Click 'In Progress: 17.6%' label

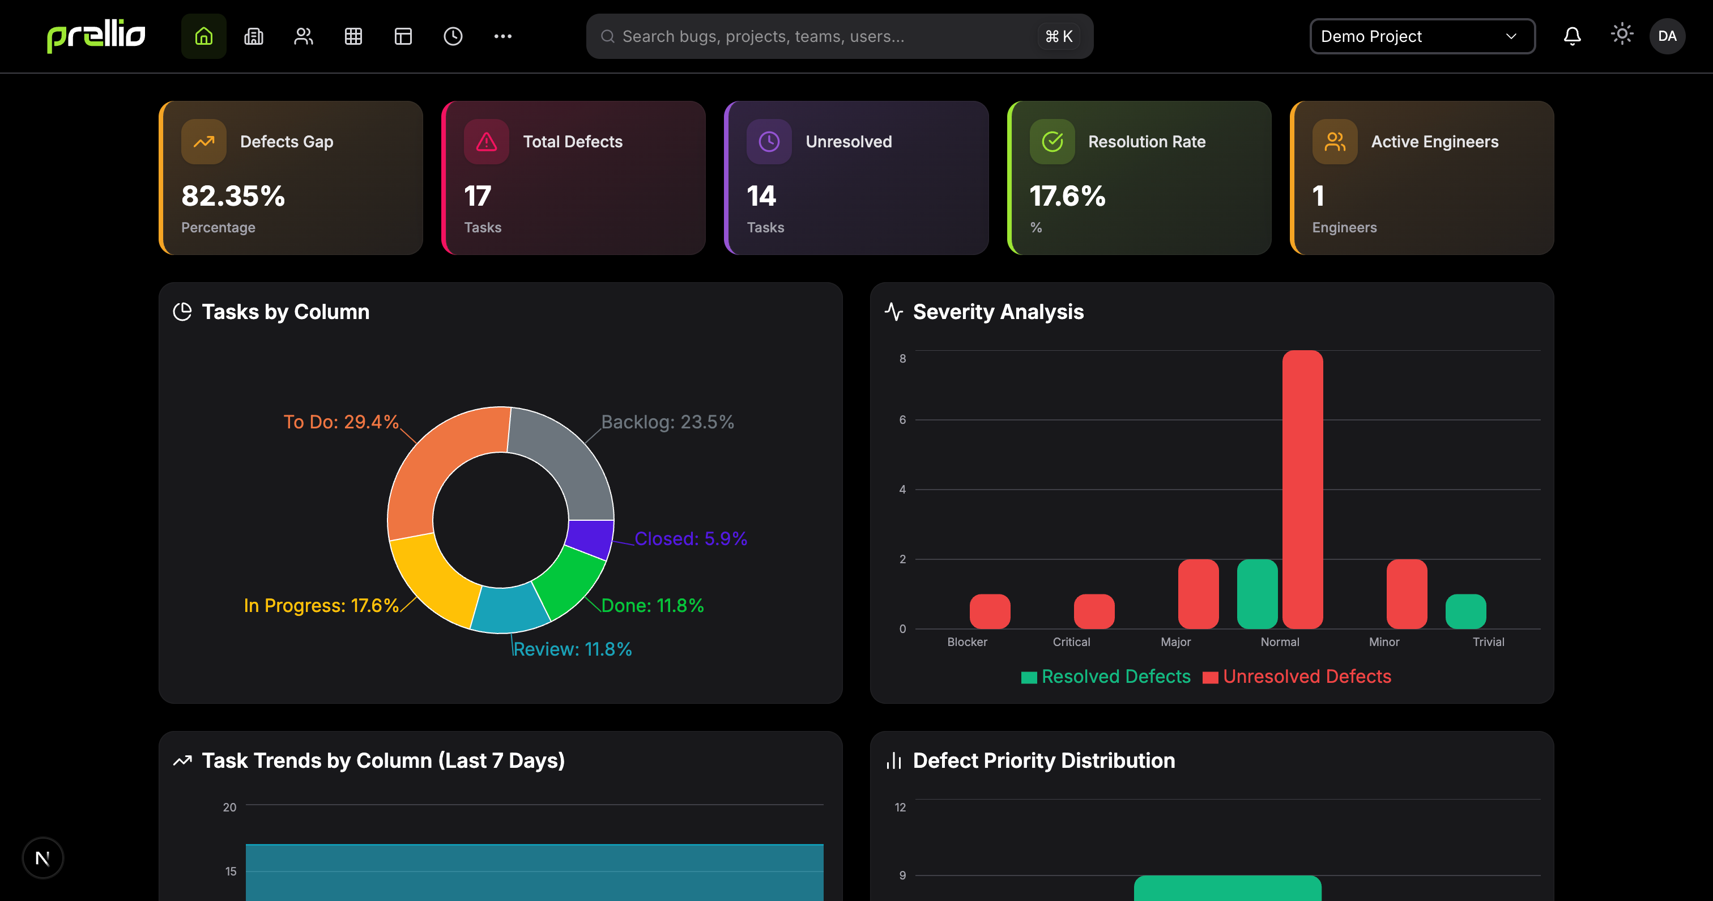pyautogui.click(x=321, y=605)
